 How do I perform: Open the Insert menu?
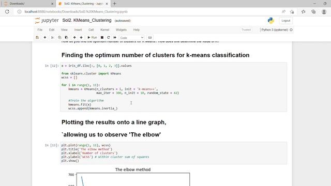pyautogui.click(x=78, y=30)
